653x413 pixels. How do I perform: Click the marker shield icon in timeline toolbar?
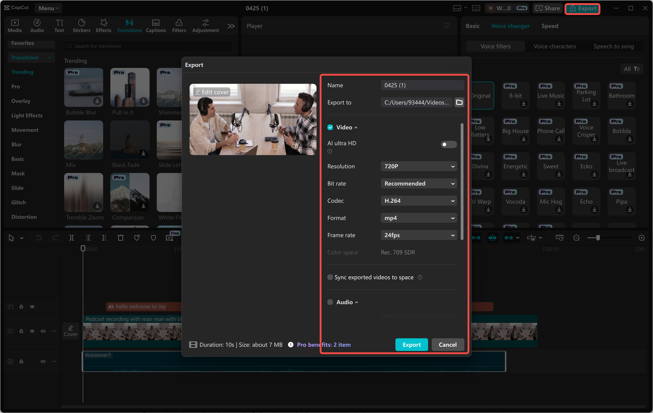click(154, 238)
